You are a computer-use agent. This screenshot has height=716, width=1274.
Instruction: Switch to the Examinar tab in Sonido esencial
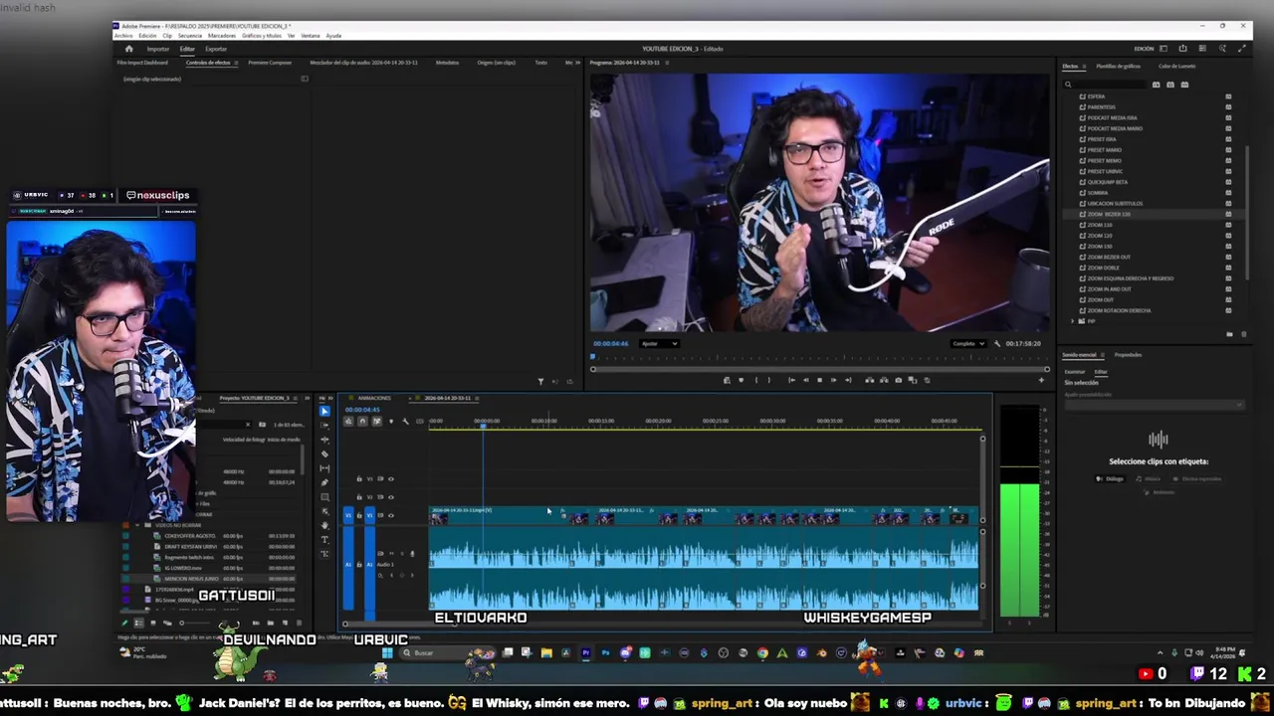tap(1075, 372)
